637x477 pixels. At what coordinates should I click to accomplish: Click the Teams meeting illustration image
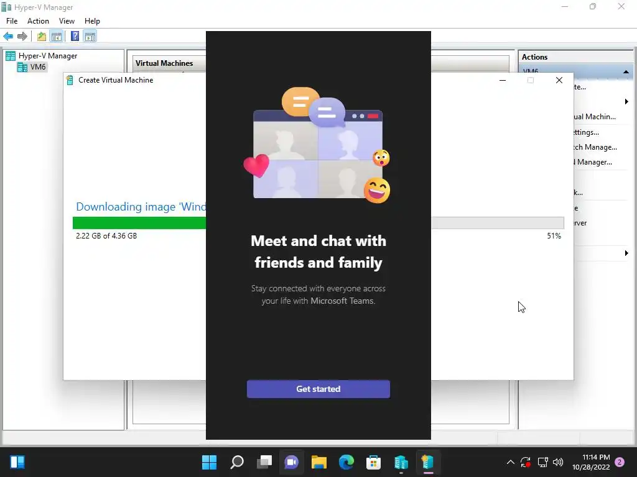318,145
